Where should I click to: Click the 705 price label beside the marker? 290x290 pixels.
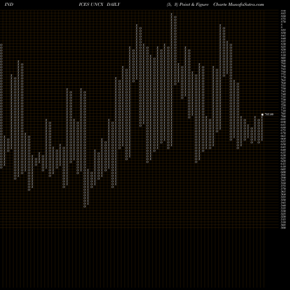coord(269,114)
